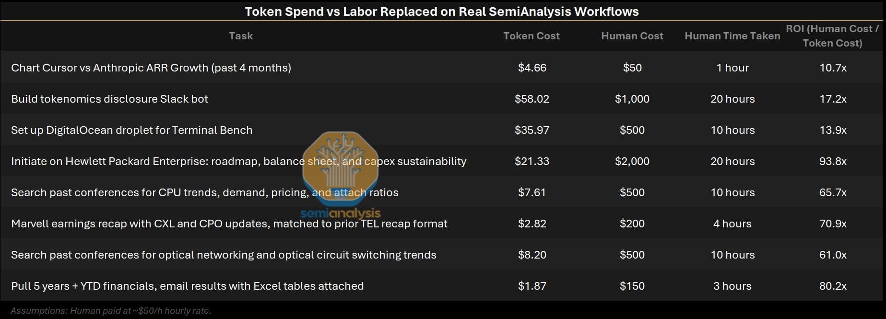
Task: Click the Build tokenomics disclosure Slack bot task
Action: tap(110, 99)
